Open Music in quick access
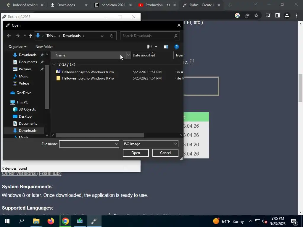This screenshot has width=303, height=227. pyautogui.click(x=24, y=76)
